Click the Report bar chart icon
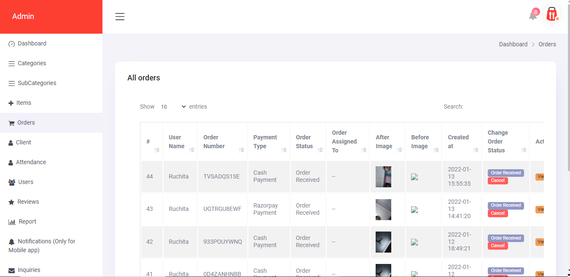The width and height of the screenshot is (570, 277). 12,222
